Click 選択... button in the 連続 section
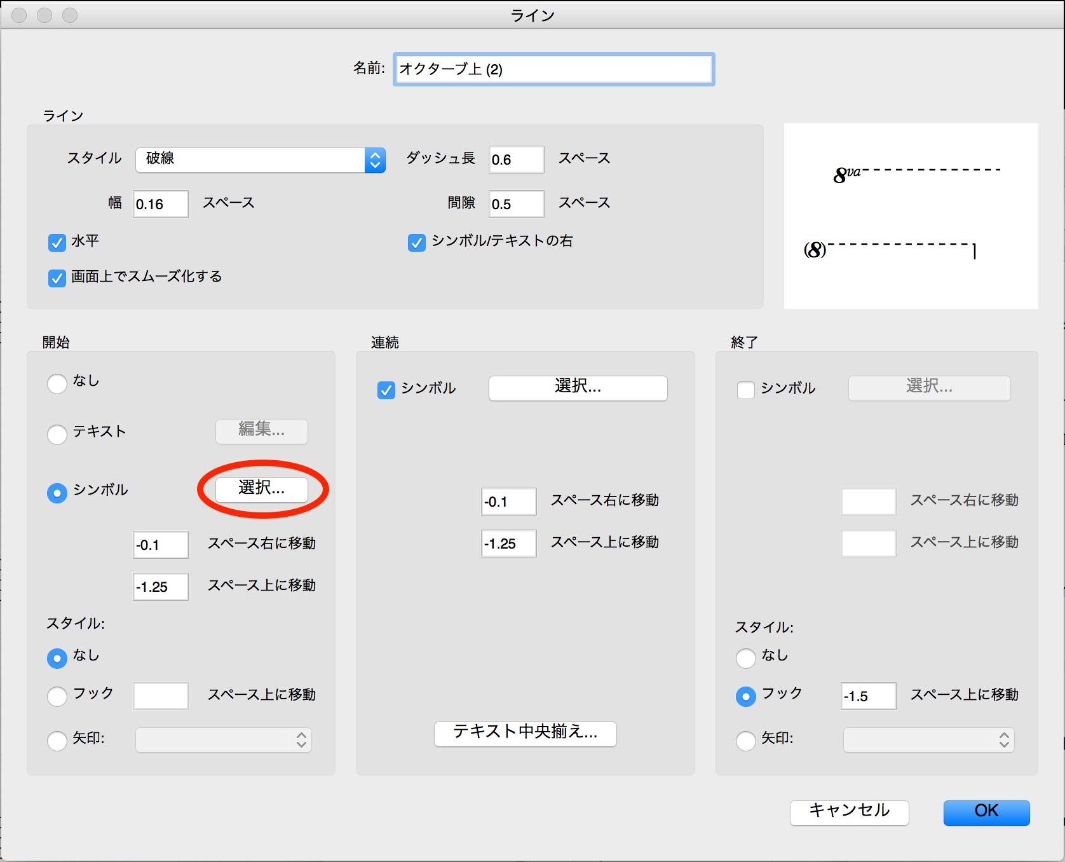 coord(578,388)
